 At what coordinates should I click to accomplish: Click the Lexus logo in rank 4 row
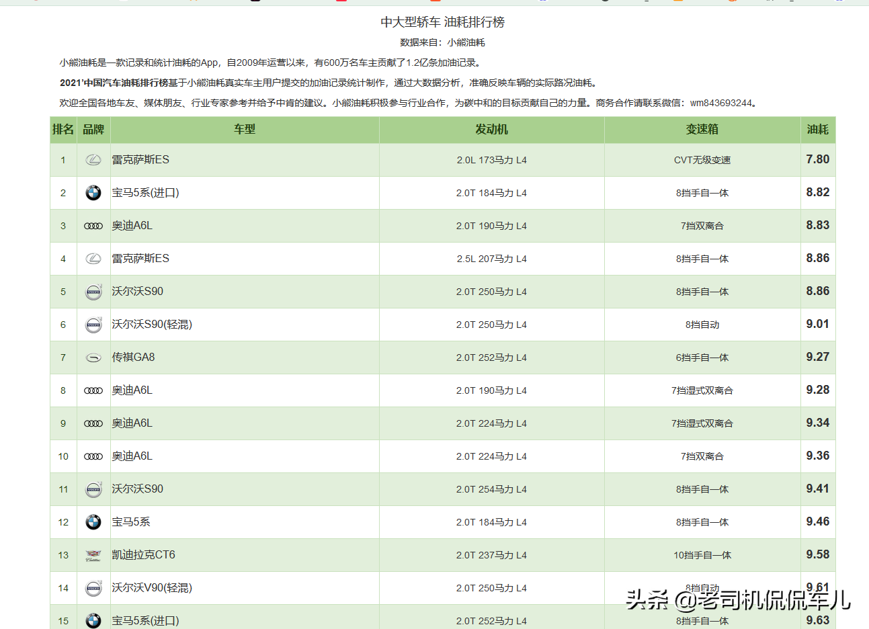(x=93, y=259)
